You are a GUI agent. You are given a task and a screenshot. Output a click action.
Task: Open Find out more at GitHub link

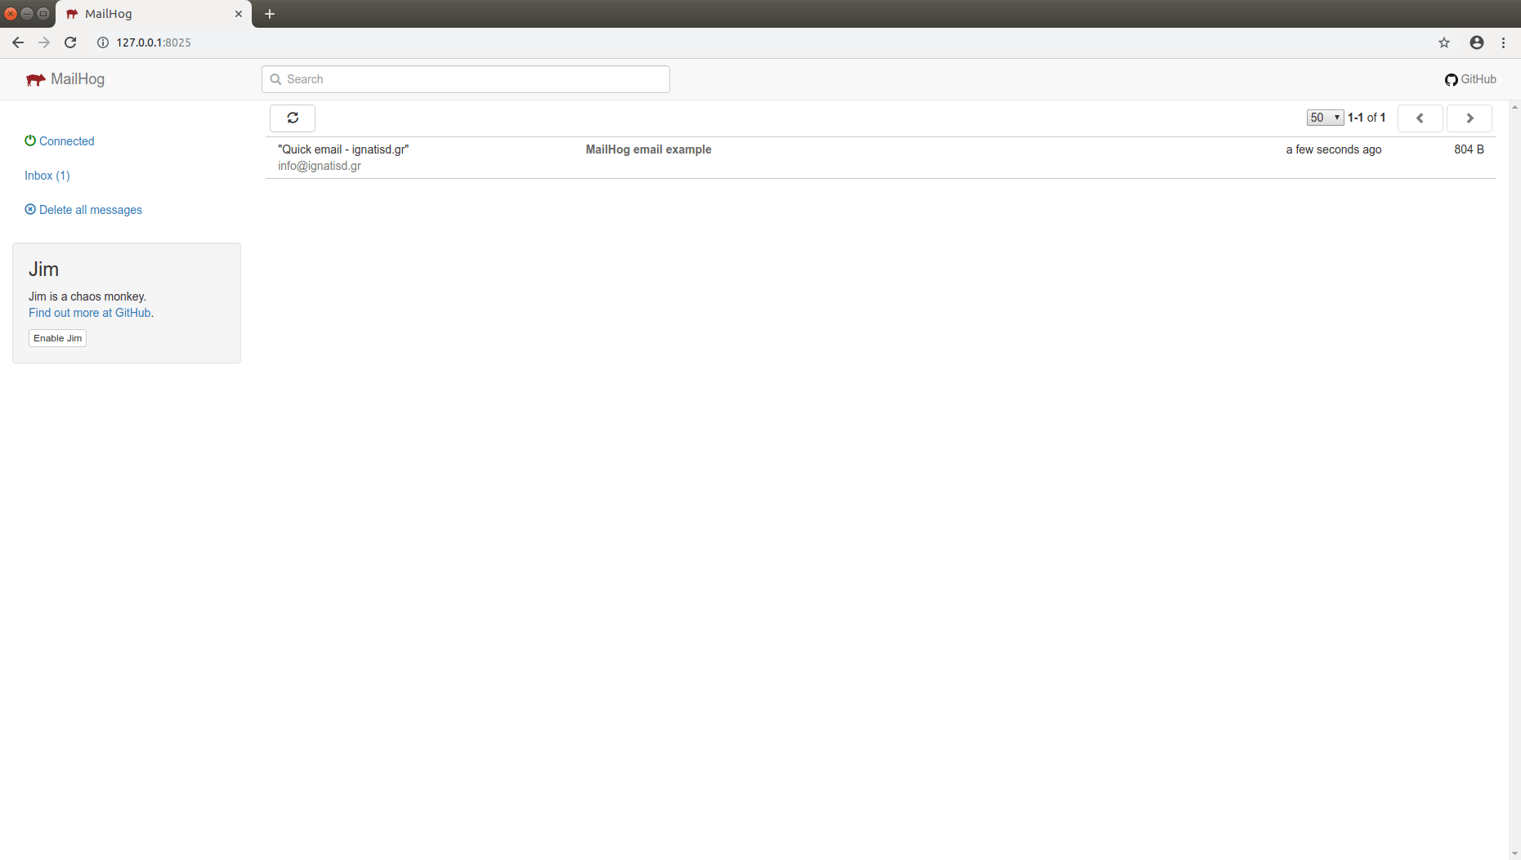(89, 313)
